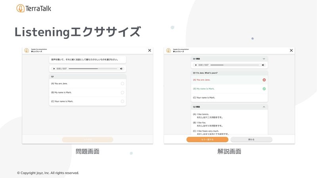Click the gray finish button
The image size is (317, 178).
tap(251, 140)
